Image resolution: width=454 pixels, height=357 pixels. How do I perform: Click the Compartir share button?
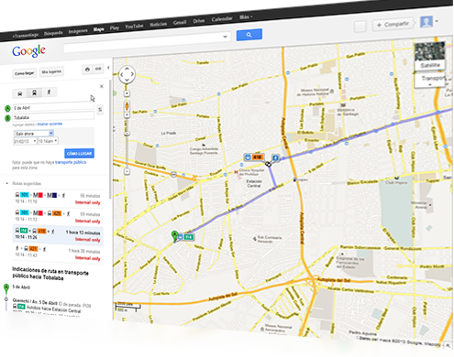pos(393,24)
